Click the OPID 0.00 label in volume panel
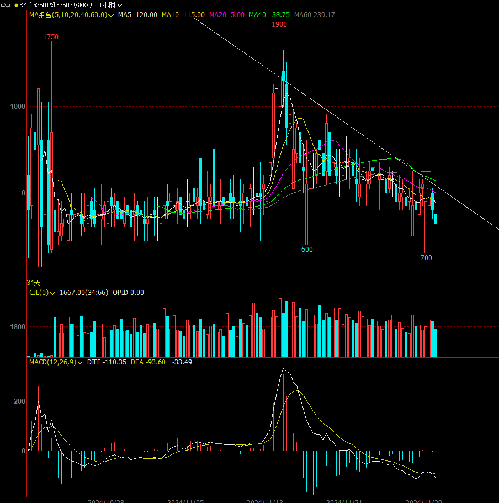The image size is (499, 503). click(x=128, y=293)
